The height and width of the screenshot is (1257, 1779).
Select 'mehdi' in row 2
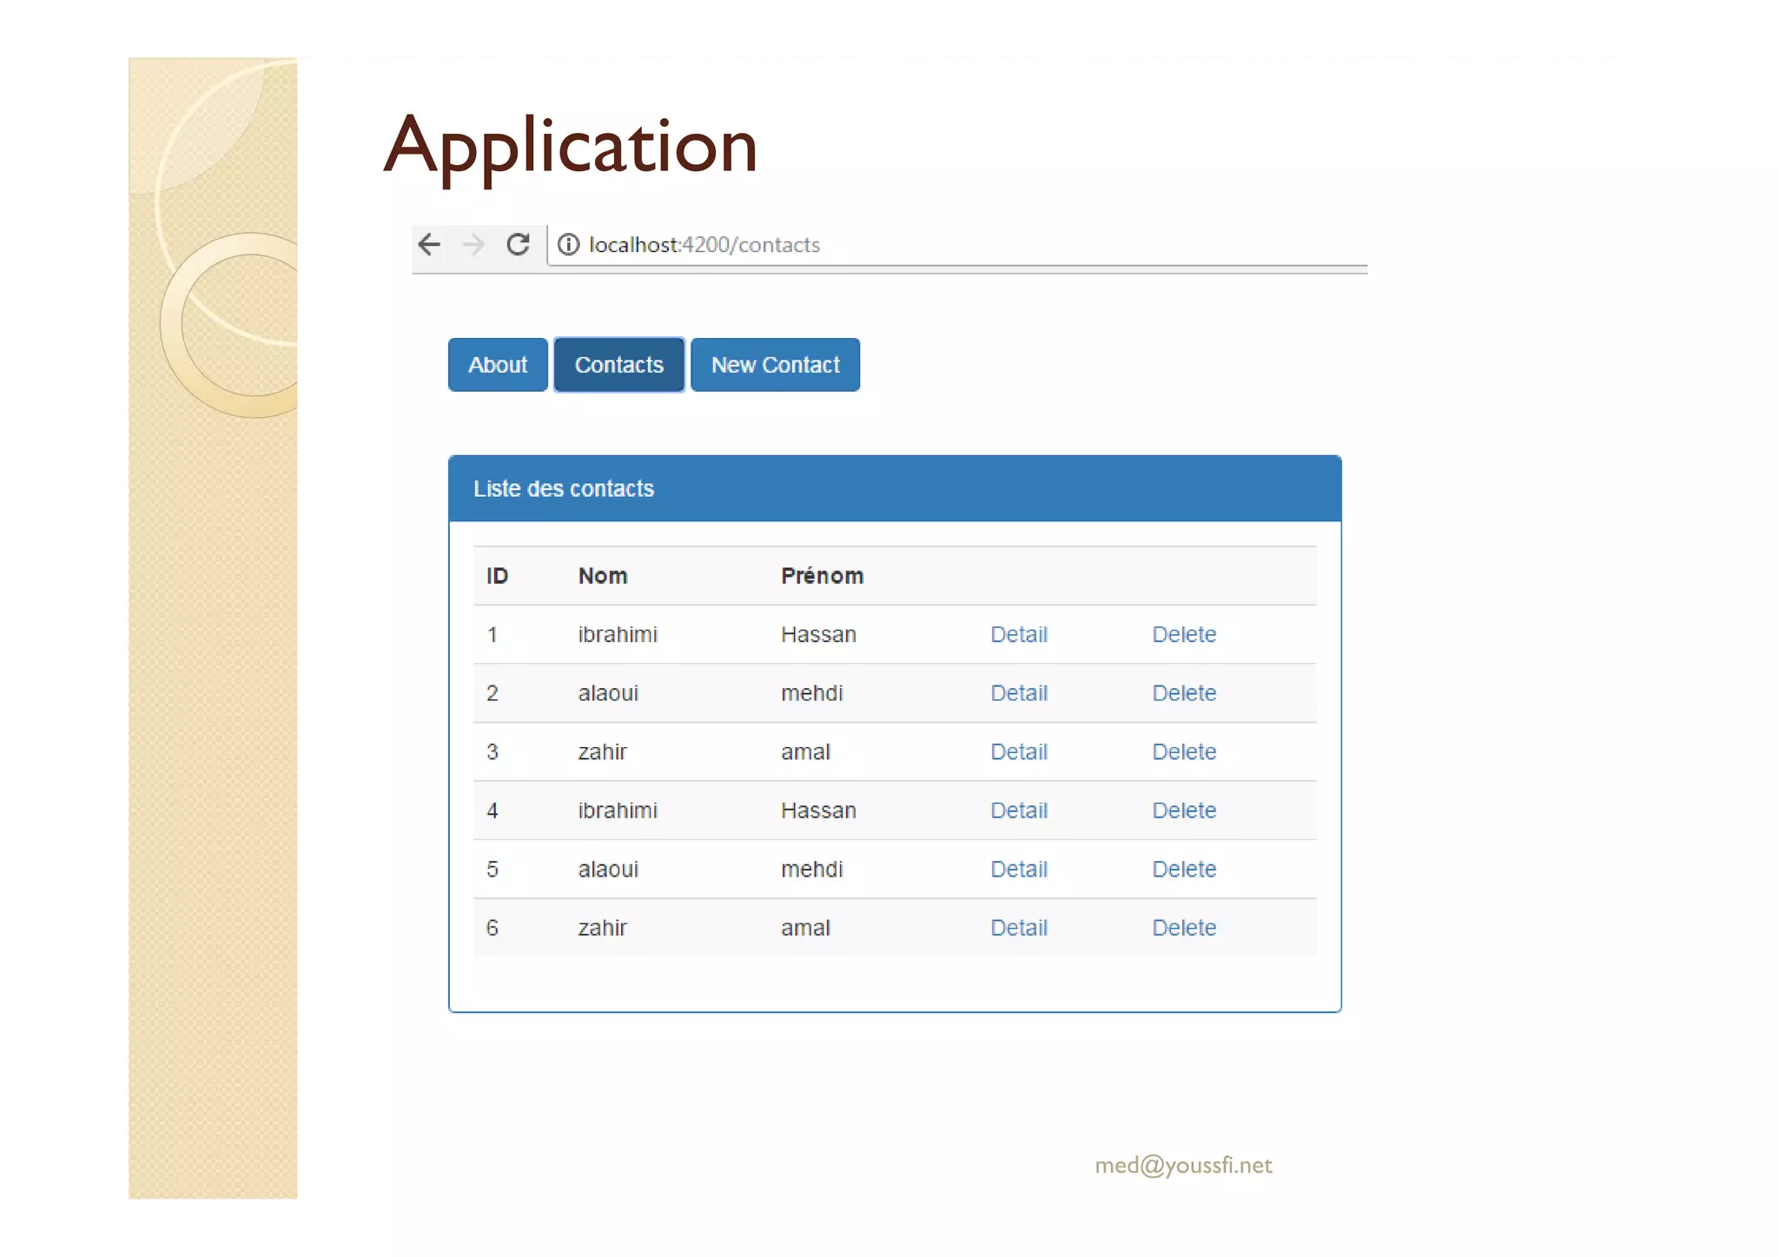point(811,693)
